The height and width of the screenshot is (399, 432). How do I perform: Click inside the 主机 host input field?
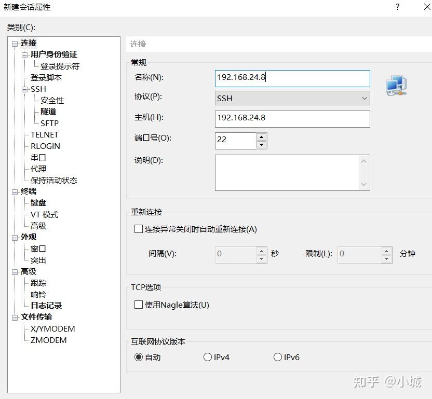291,119
